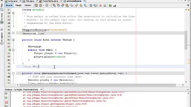Find previous occurrence toolbar icon

click(x=58, y=5)
